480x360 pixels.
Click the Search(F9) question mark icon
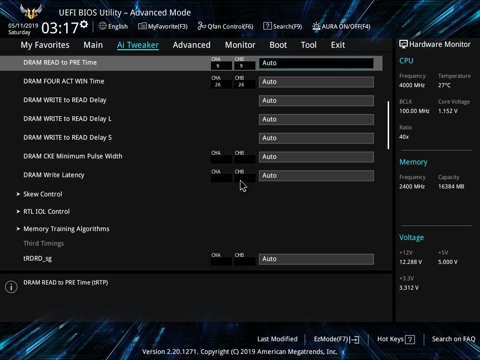point(267,26)
